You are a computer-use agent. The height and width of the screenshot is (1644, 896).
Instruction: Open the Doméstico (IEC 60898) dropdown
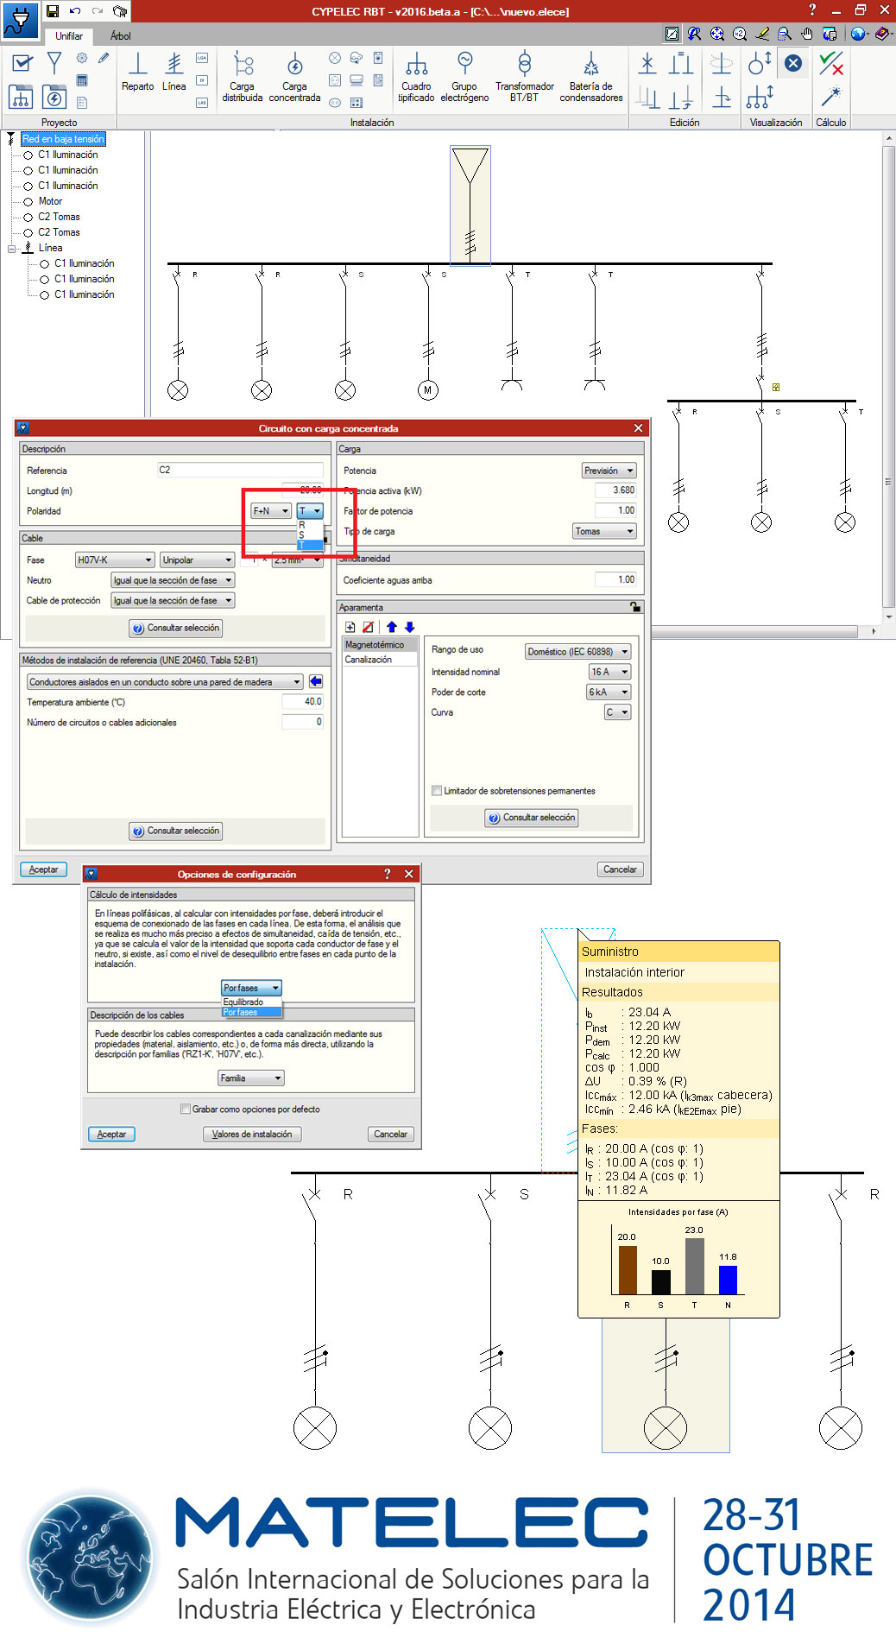pos(578,652)
